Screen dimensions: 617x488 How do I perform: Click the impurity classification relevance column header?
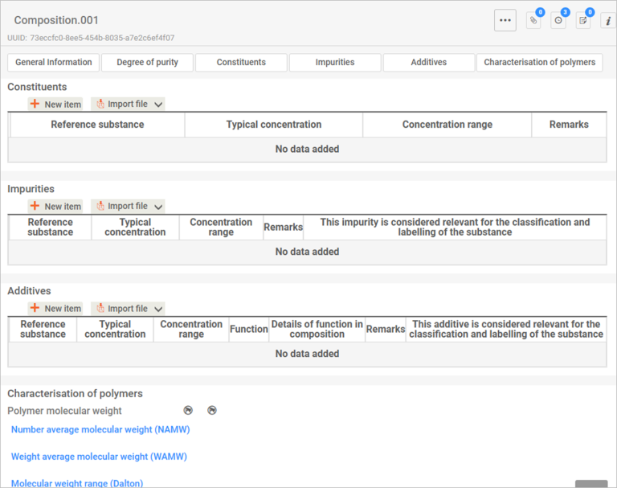click(455, 228)
